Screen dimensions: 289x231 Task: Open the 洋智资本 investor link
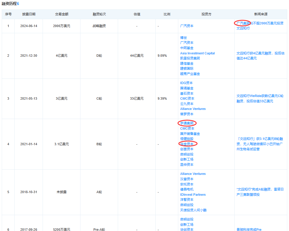(187, 200)
